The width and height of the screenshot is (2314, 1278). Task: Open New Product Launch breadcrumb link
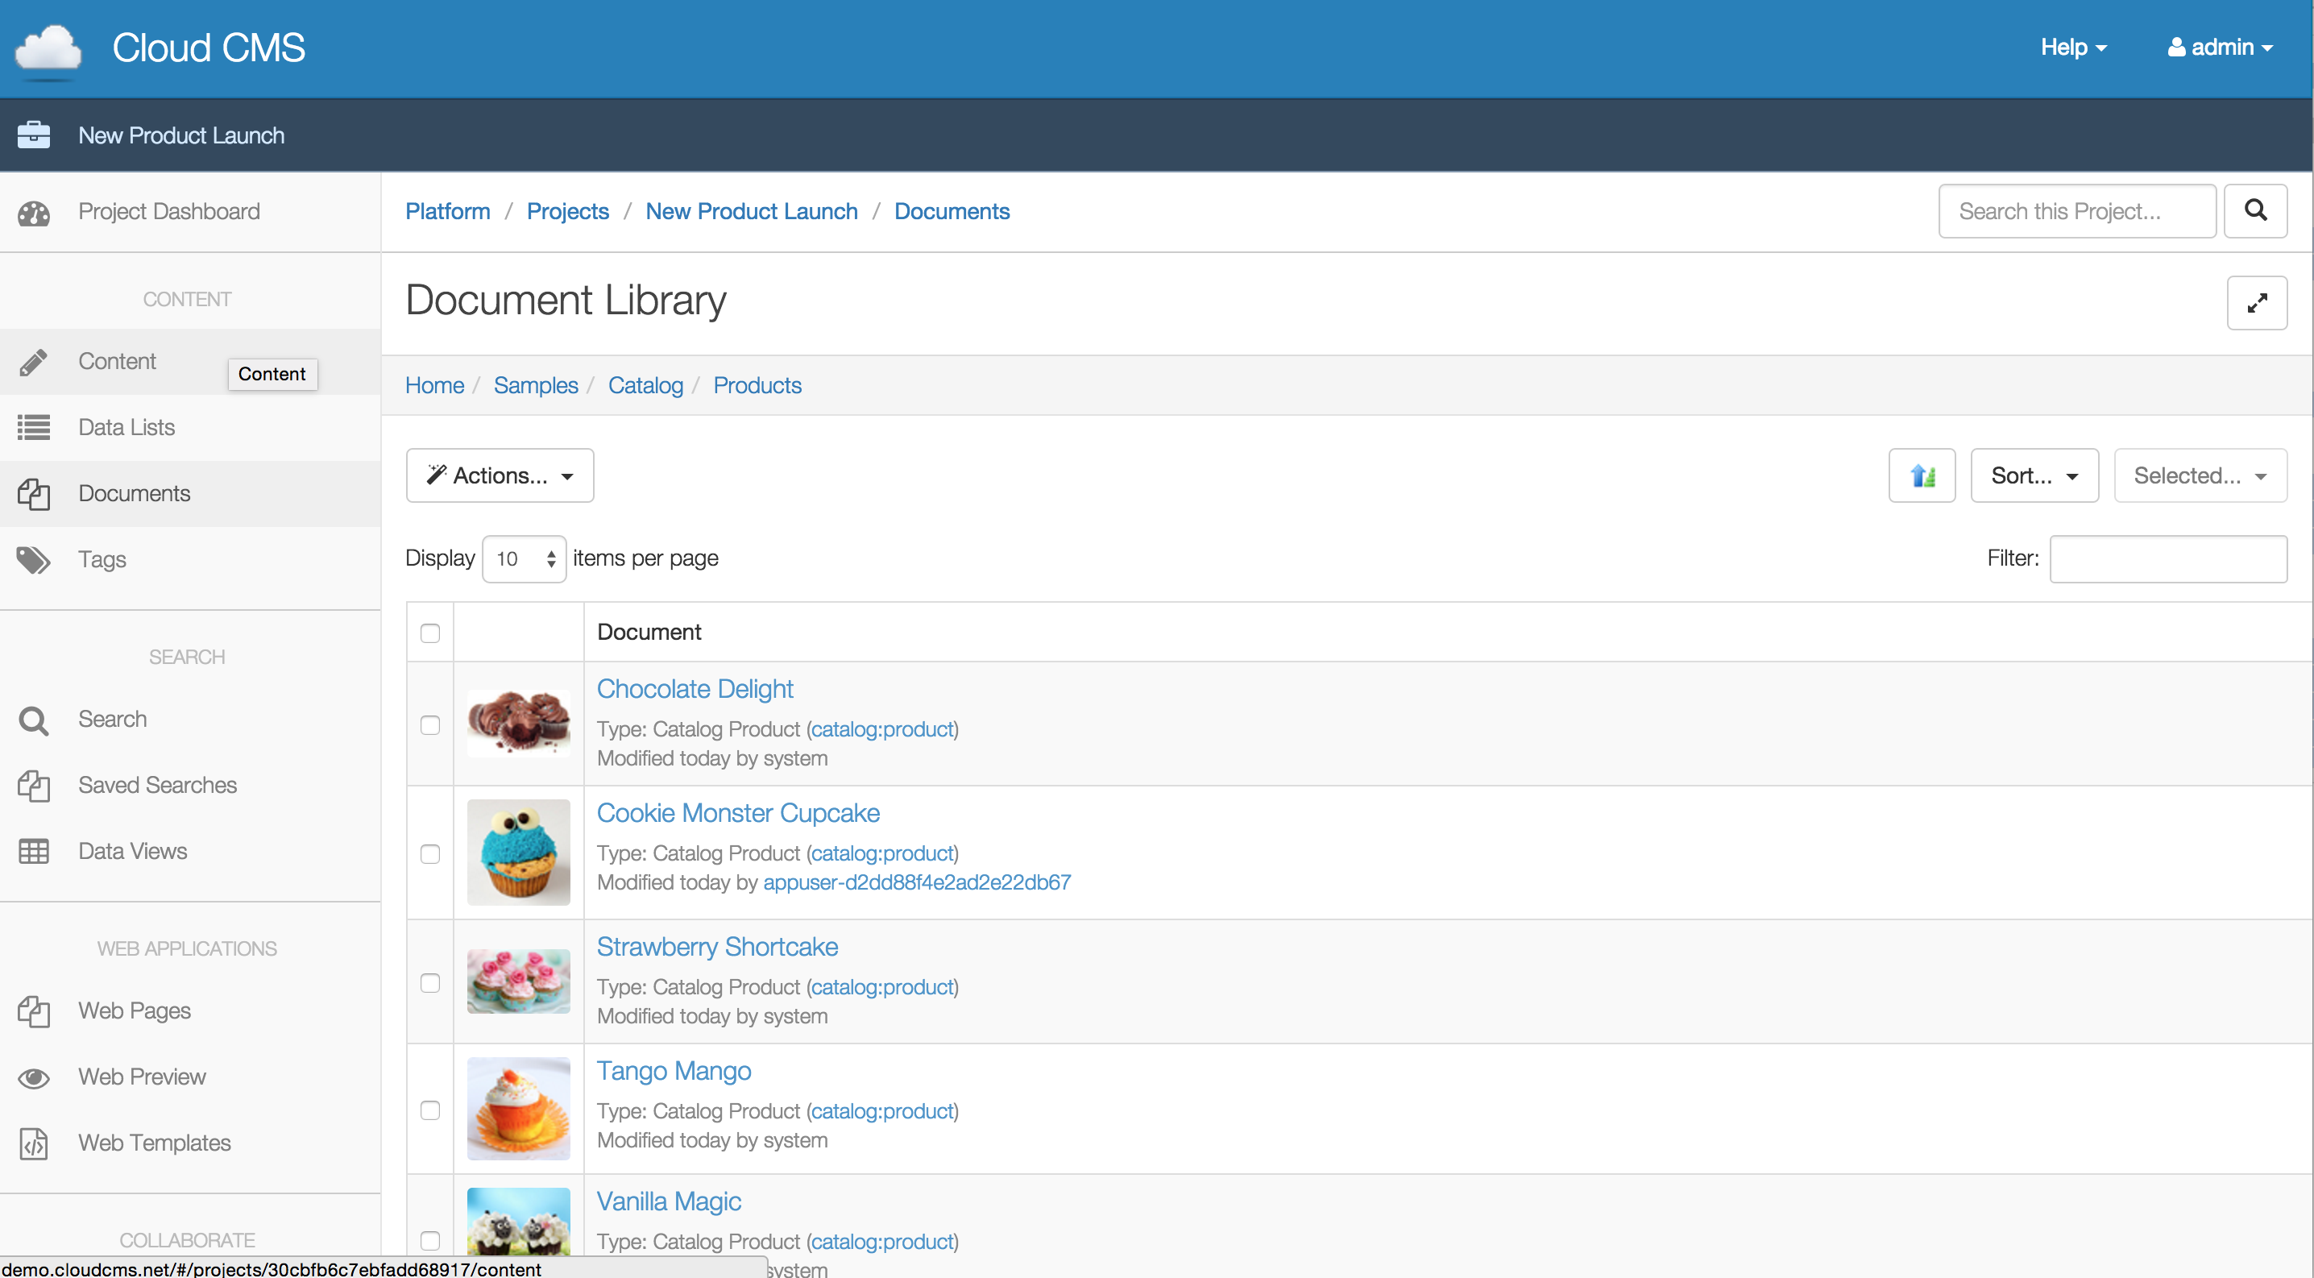pyautogui.click(x=751, y=211)
